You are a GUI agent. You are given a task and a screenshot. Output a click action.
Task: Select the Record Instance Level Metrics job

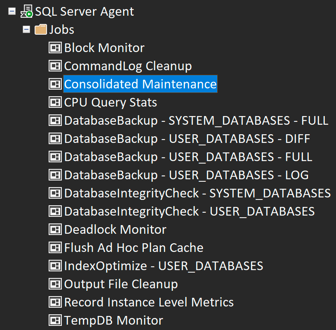pyautogui.click(x=149, y=302)
